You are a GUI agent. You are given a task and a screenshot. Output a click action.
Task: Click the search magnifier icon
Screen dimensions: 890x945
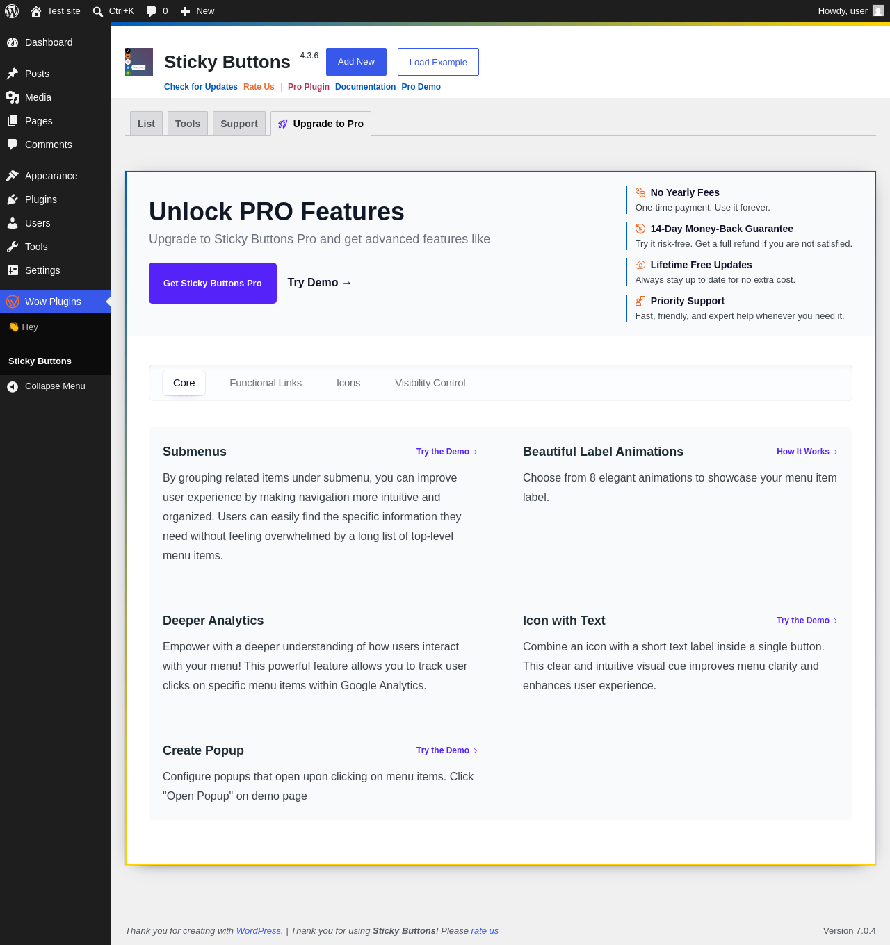tap(98, 11)
